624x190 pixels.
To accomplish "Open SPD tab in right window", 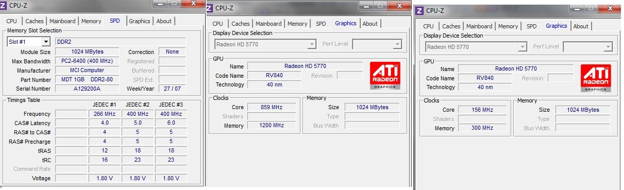I will 532,26.
